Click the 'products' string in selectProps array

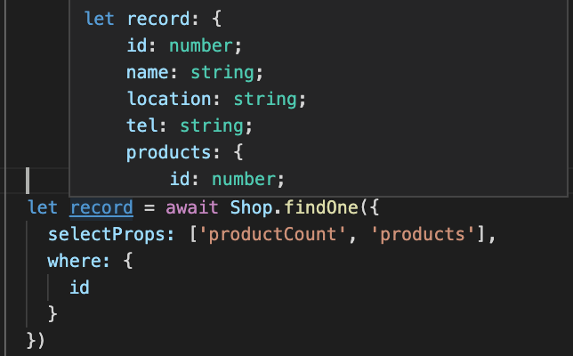[x=424, y=234]
